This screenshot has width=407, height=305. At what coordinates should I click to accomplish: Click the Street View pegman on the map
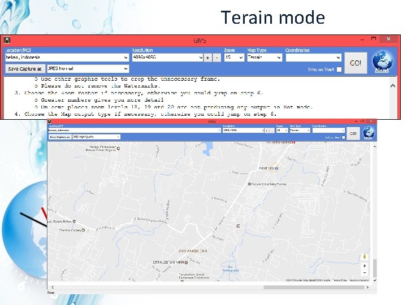tap(365, 257)
